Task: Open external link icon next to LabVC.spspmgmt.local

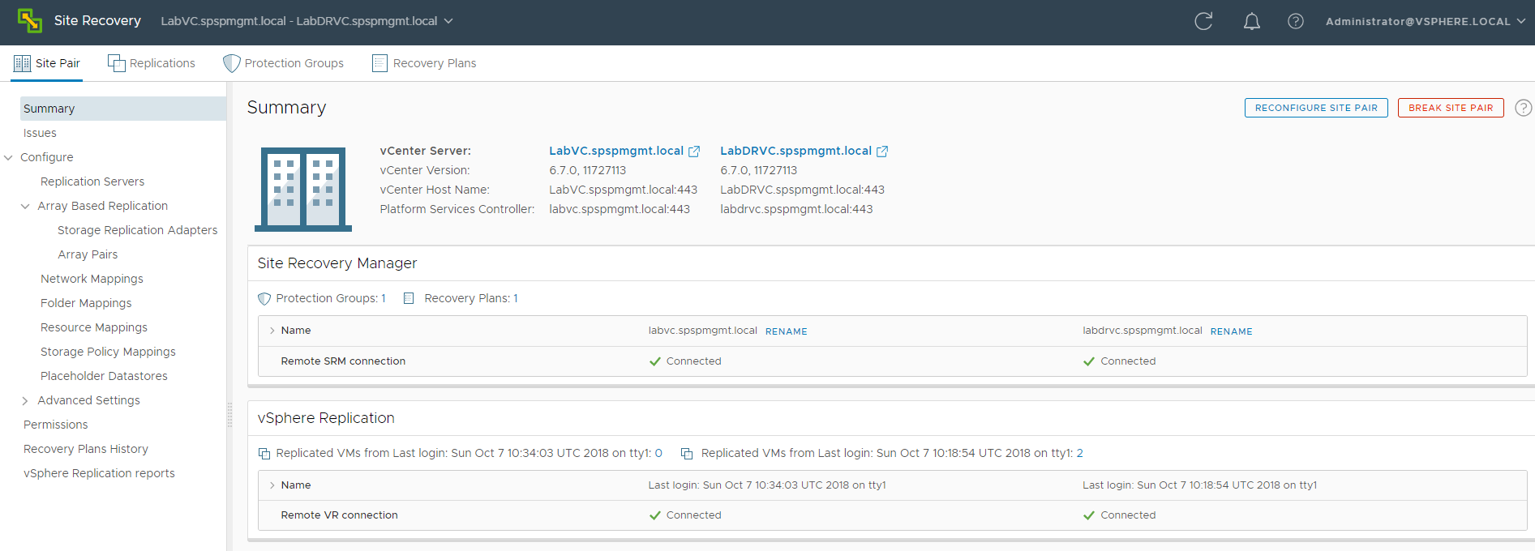Action: 694,152
